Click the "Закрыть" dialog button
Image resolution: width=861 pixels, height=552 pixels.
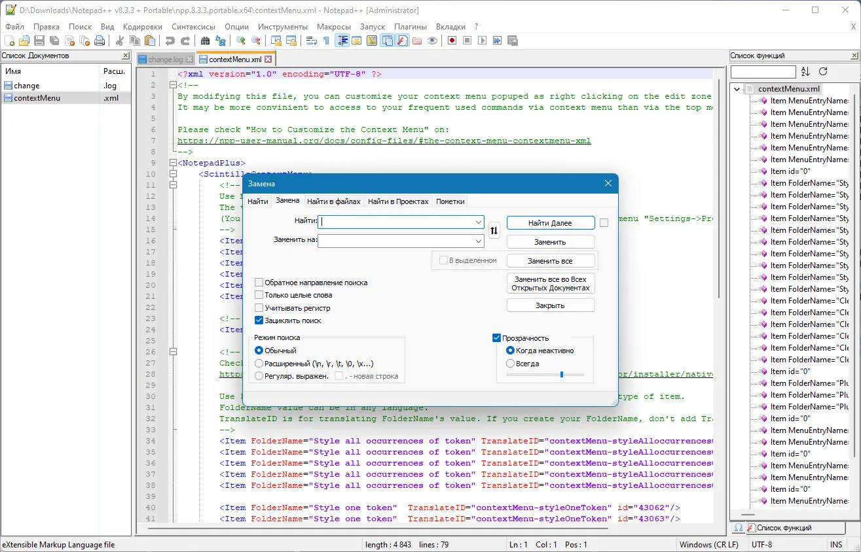coord(550,305)
